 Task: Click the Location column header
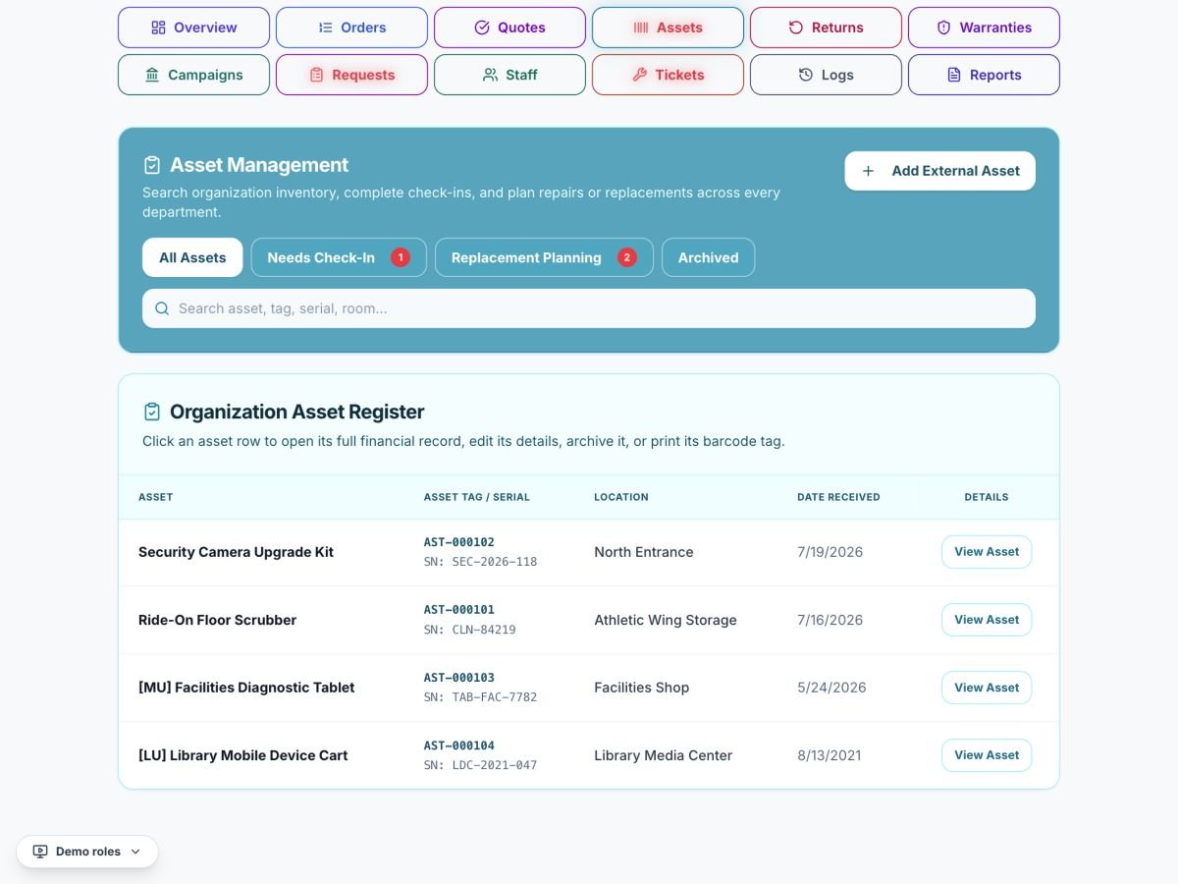click(x=621, y=497)
